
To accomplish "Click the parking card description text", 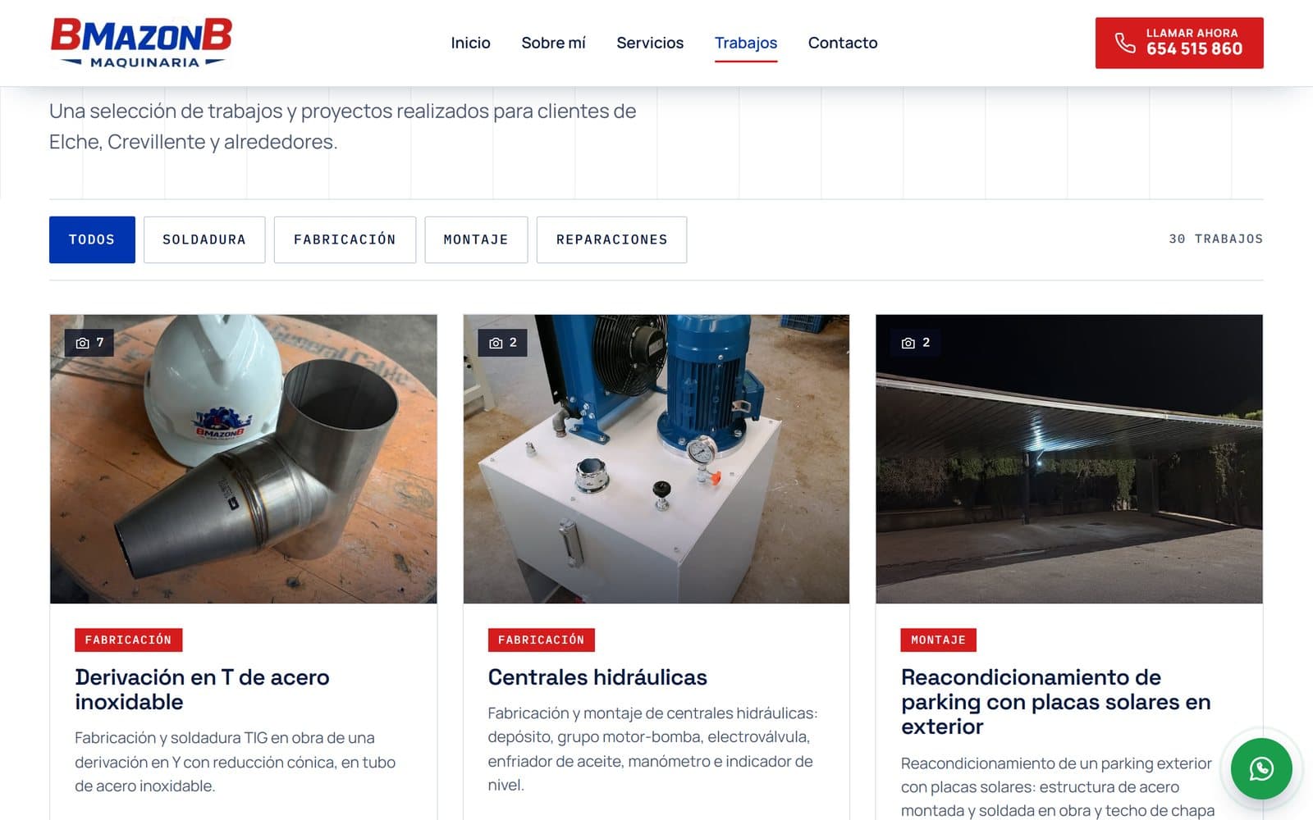I will coord(1058,786).
